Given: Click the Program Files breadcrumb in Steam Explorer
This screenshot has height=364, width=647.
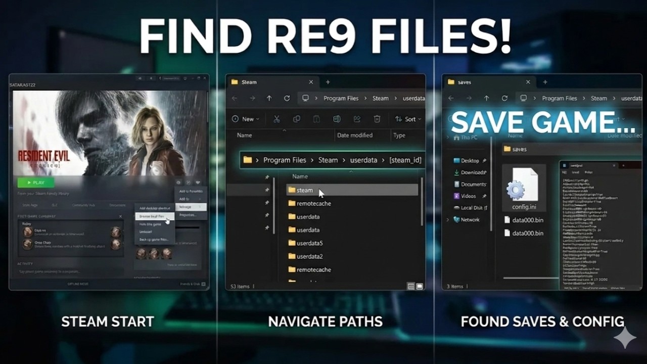Looking at the screenshot, I should click(341, 99).
